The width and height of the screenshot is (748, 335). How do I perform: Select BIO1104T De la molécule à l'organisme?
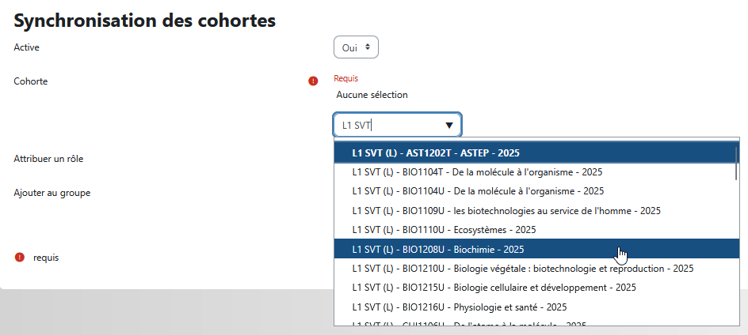(534, 172)
